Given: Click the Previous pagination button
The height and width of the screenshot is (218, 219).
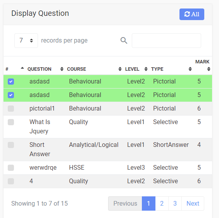Looking at the screenshot, I should (125, 203).
